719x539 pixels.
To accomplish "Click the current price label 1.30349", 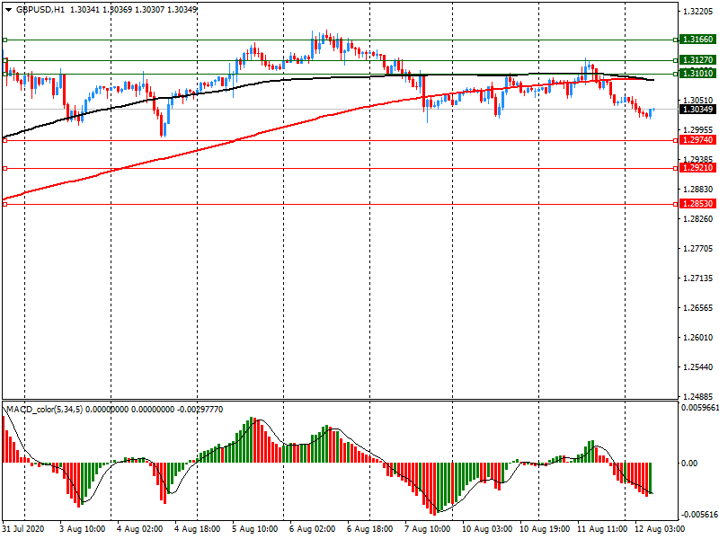I will [697, 109].
